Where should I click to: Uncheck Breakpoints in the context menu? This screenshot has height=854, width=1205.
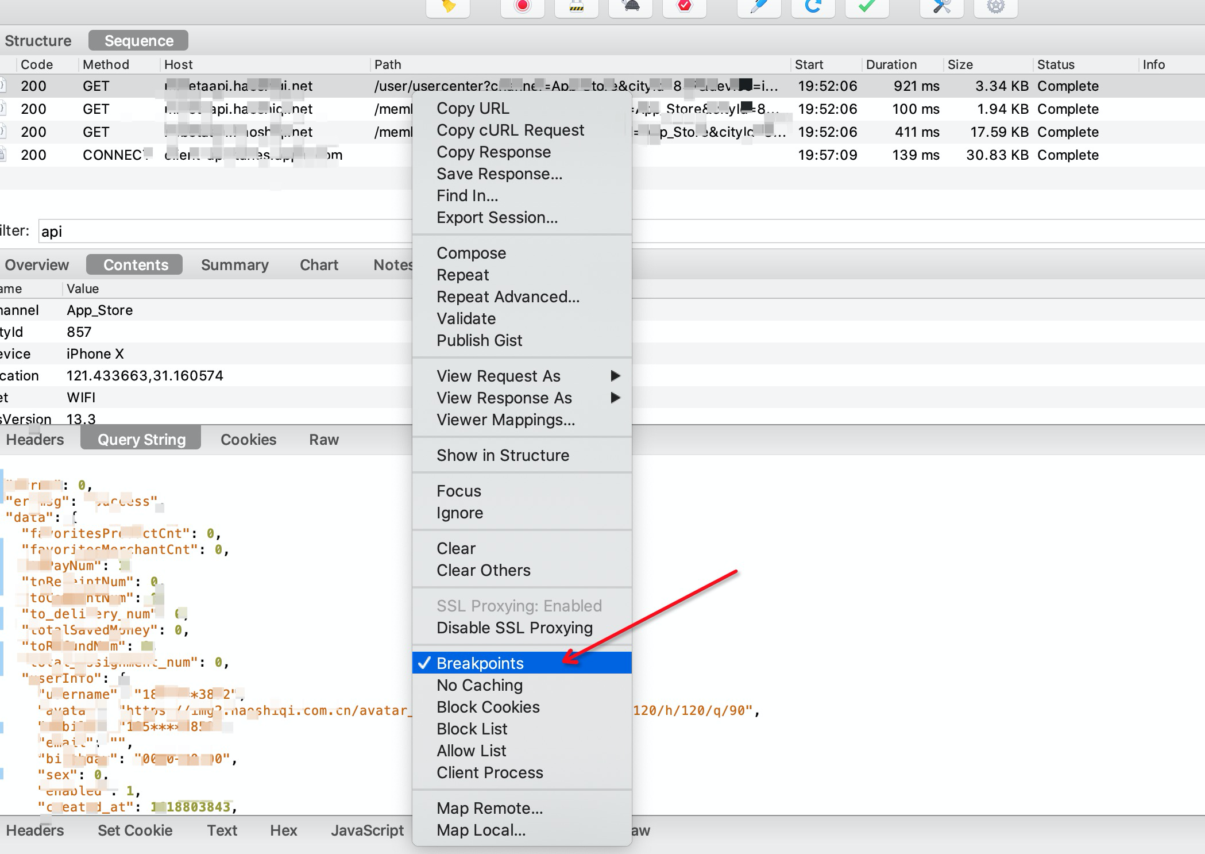pos(480,663)
